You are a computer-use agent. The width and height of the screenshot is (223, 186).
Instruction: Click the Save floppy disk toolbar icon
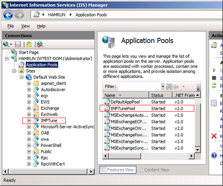pyautogui.click(x=18, y=44)
